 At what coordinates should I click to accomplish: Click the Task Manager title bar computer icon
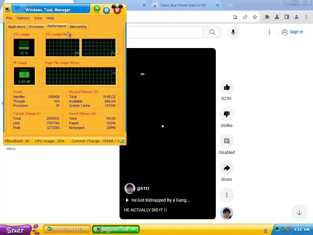tap(7, 9)
